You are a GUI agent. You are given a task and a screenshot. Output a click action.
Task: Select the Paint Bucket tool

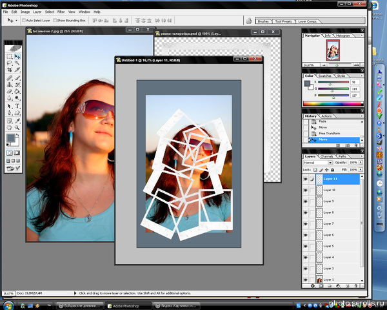(17, 92)
